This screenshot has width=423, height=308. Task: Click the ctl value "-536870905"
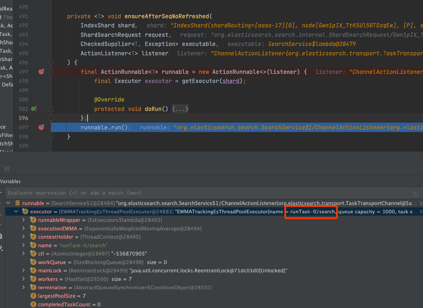[129, 254]
